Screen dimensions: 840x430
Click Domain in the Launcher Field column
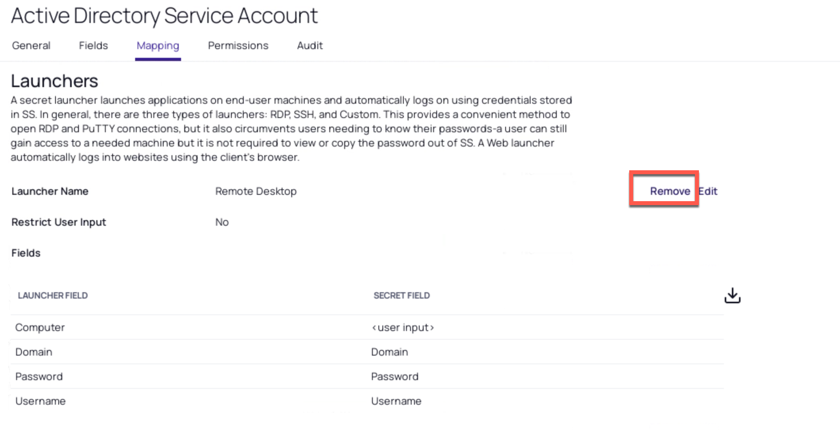(34, 352)
